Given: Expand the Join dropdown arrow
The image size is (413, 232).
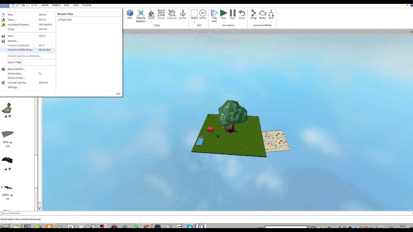Looking at the screenshot, I should click(x=271, y=22).
